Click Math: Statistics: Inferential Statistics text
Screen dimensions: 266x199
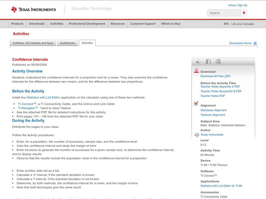pyautogui.click(x=223, y=125)
